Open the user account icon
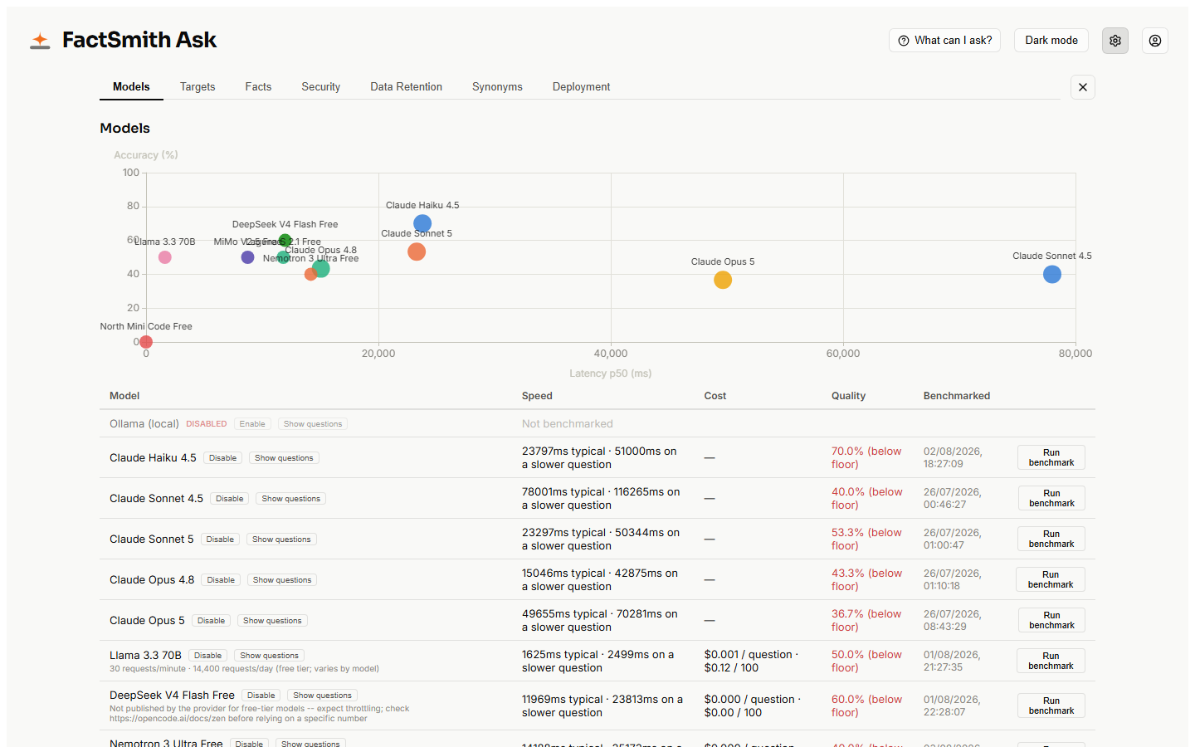 [1155, 41]
